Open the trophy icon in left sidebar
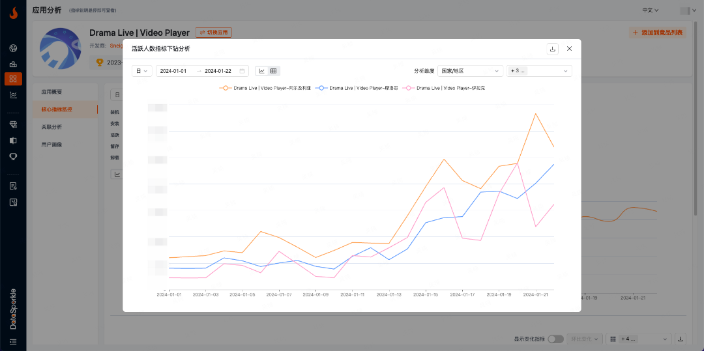Image resolution: width=704 pixels, height=351 pixels. point(13,156)
